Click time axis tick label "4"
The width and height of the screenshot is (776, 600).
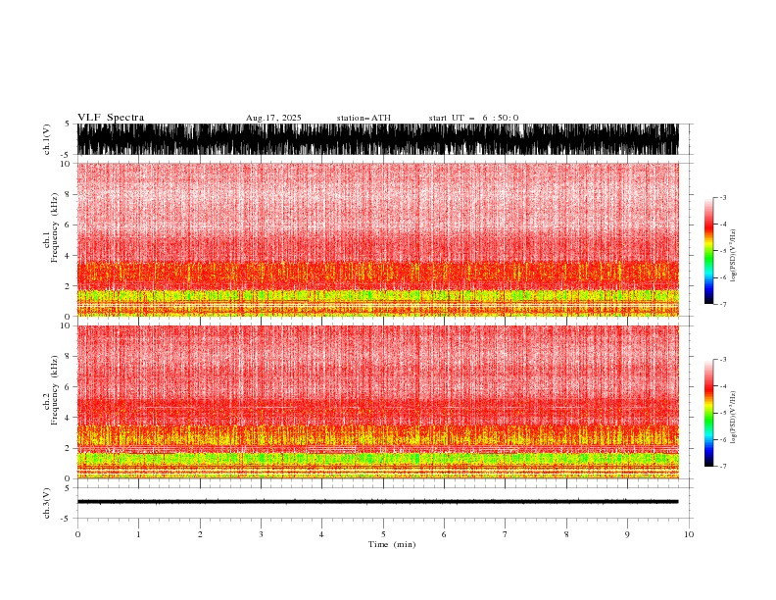[x=321, y=534]
